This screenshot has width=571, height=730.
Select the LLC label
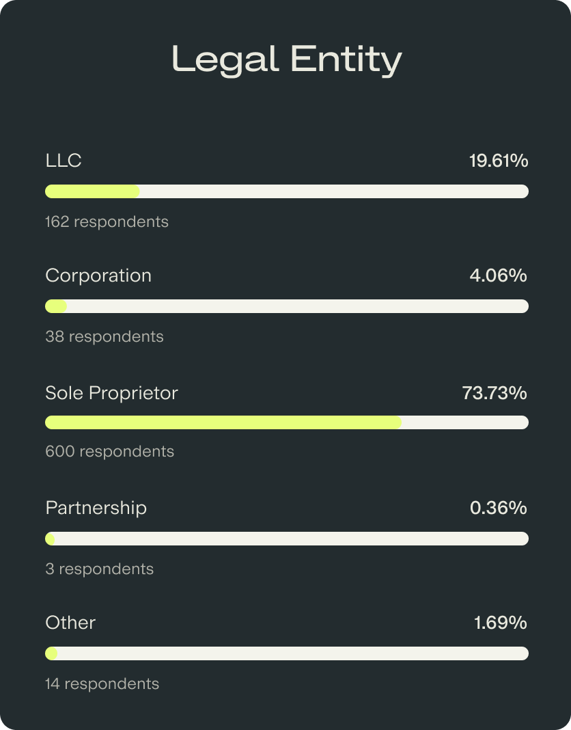click(x=64, y=161)
